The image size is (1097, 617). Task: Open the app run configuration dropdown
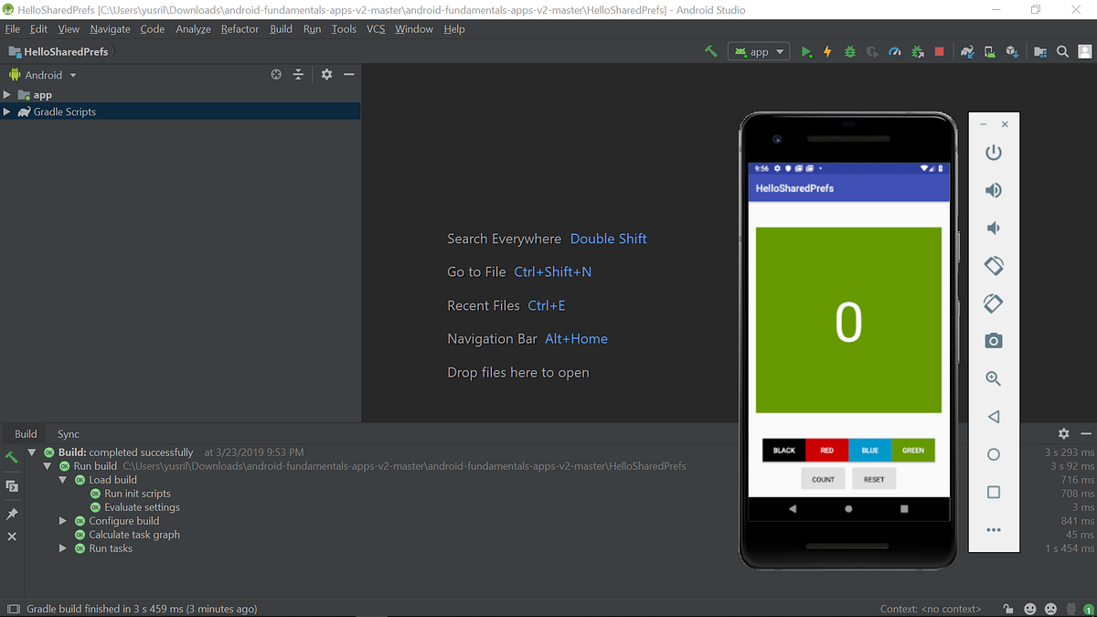[x=758, y=51]
